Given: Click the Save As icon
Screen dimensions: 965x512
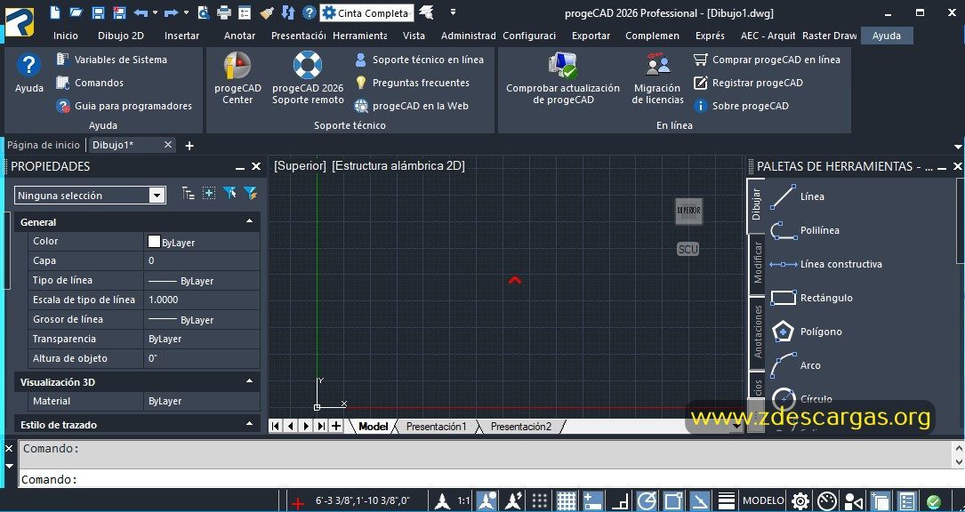Looking at the screenshot, I should (119, 12).
